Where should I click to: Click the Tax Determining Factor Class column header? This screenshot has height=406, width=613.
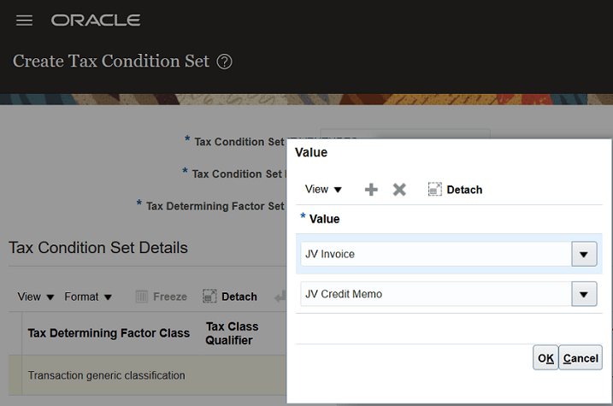point(109,332)
